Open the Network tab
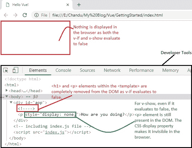Image resolution: width=192 pixels, height=148 pixels. 112,70
